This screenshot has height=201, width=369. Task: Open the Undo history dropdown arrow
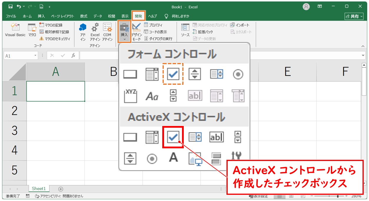[24, 6]
